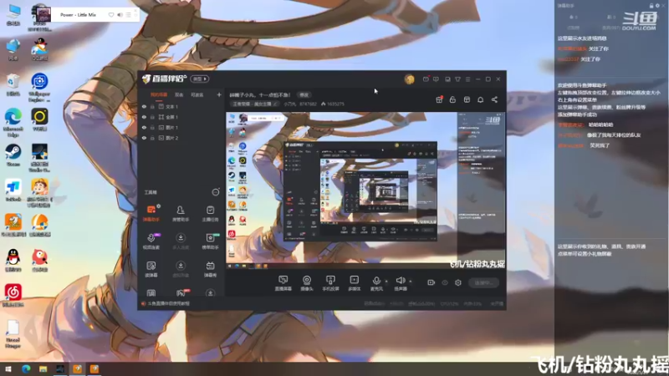Screen dimensions: 669x376
Task: Select the active orange scene tab
Action: pyautogui.click(x=159, y=94)
